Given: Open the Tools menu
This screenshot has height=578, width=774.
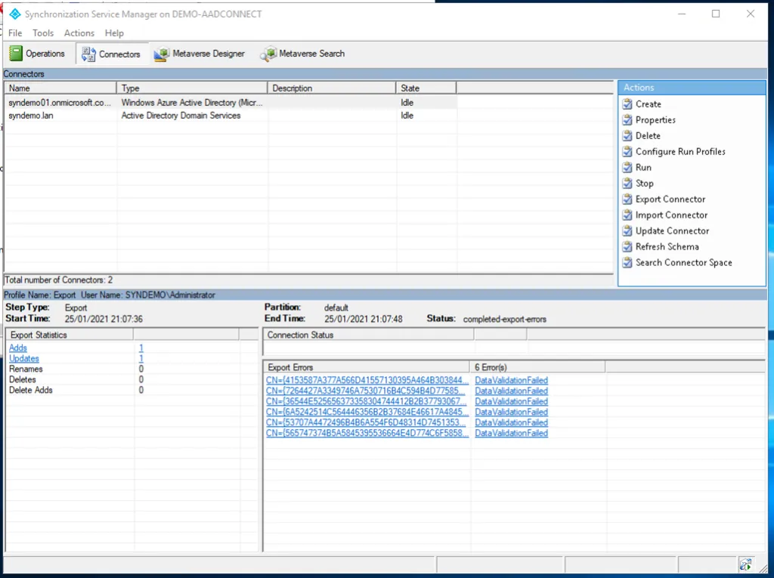Looking at the screenshot, I should point(43,33).
